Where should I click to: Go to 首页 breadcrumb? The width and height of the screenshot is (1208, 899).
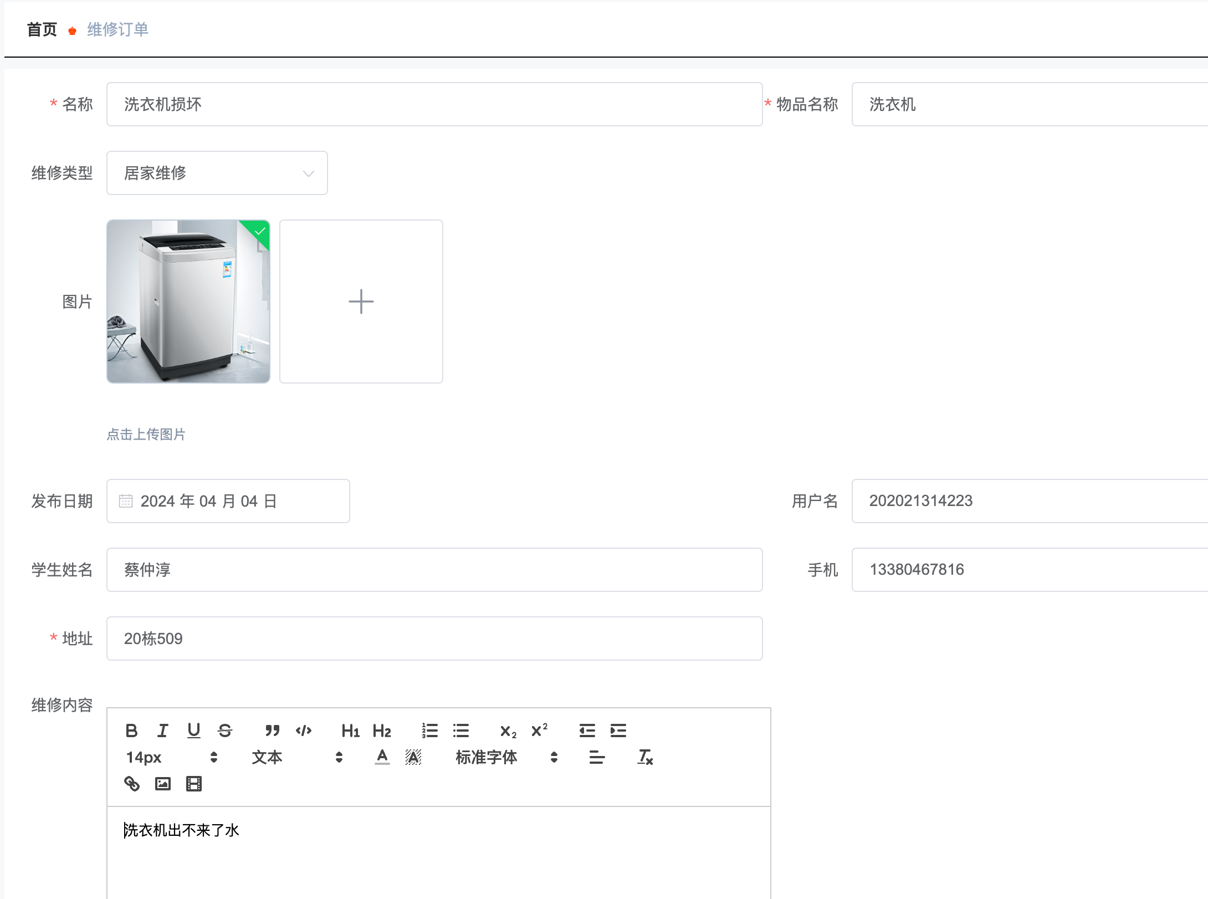coord(42,29)
